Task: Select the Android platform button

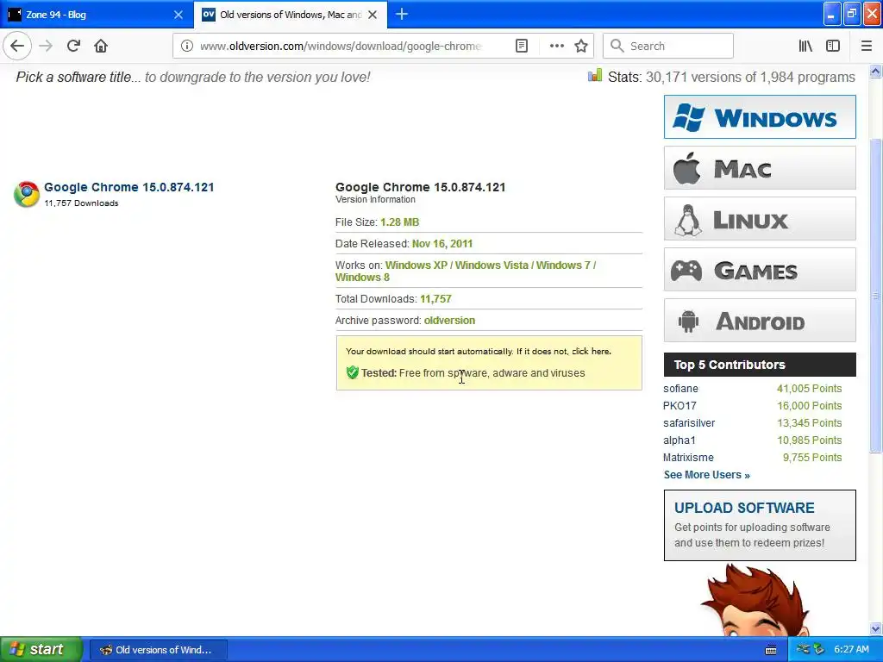Action: tap(760, 320)
